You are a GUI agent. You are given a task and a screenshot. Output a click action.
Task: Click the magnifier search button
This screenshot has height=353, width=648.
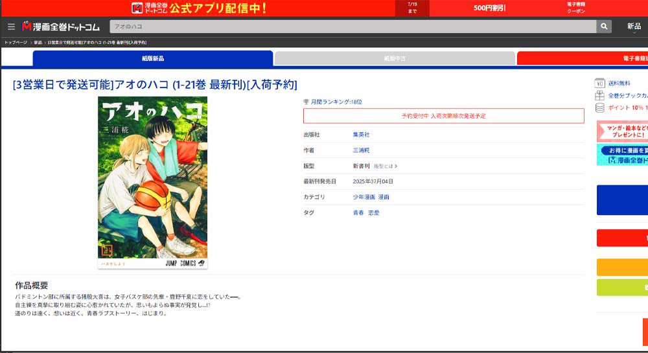pyautogui.click(x=604, y=27)
